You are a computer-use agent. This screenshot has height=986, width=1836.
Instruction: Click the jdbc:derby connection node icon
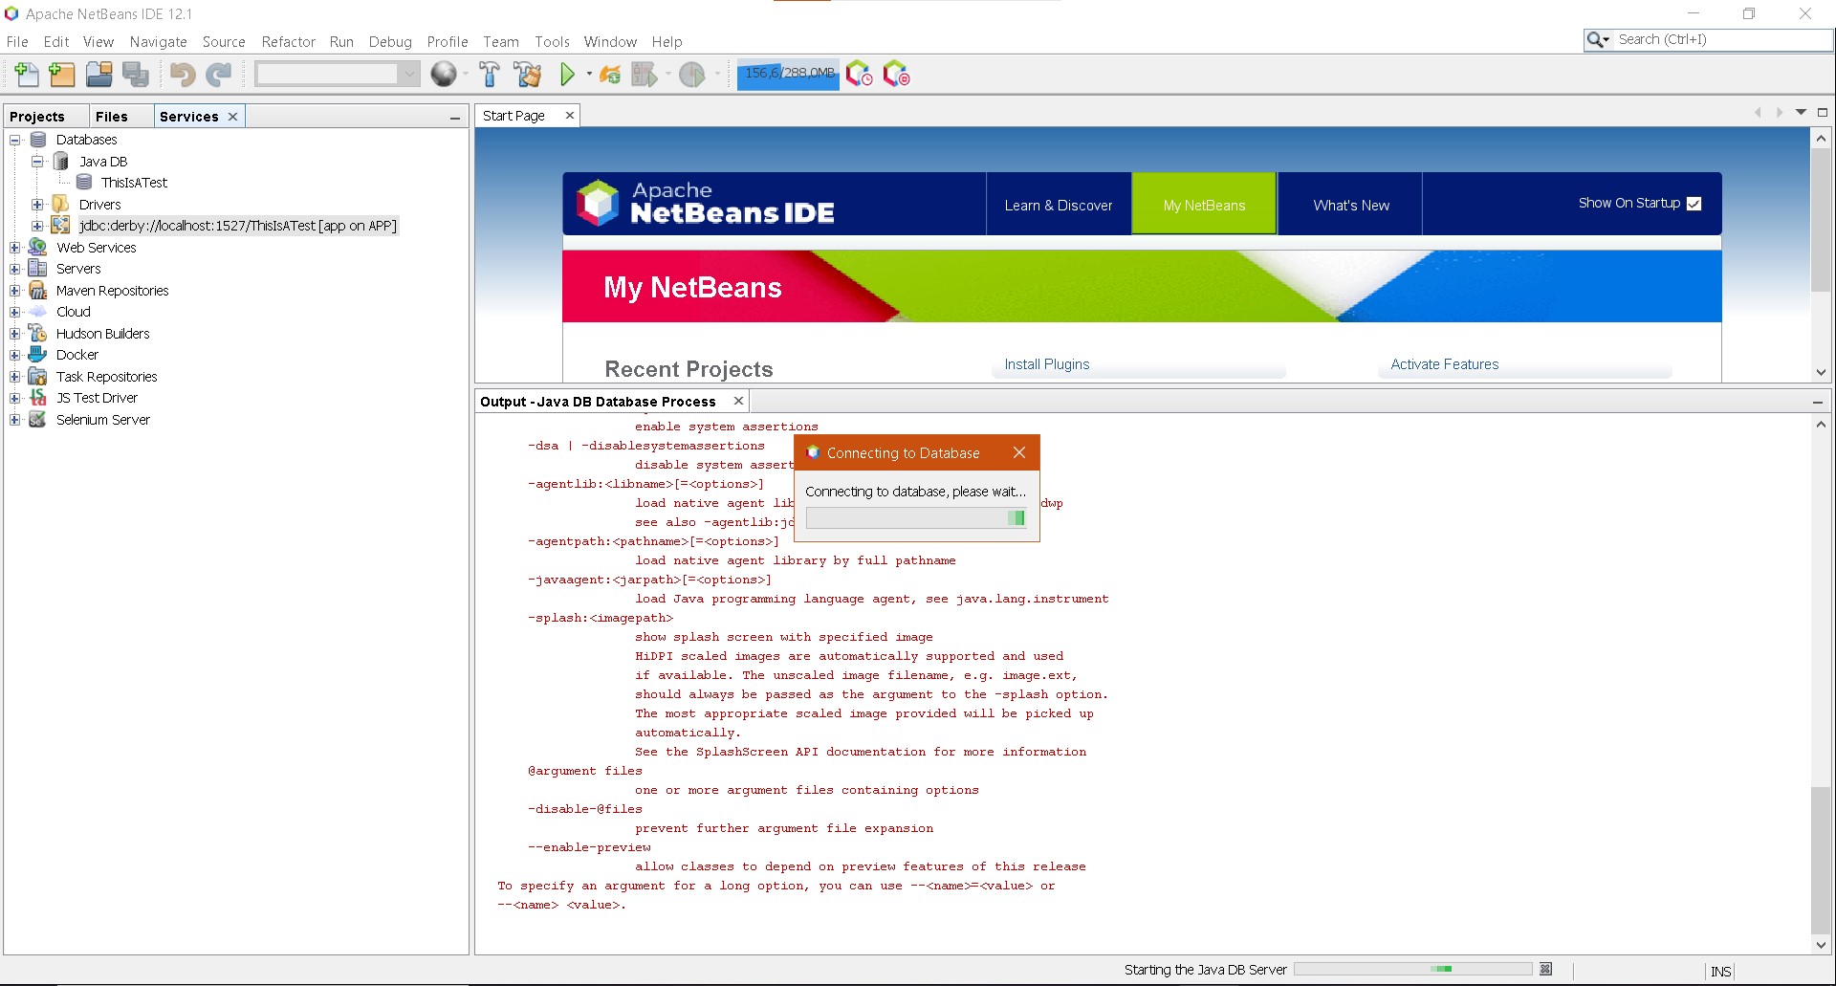(x=61, y=226)
